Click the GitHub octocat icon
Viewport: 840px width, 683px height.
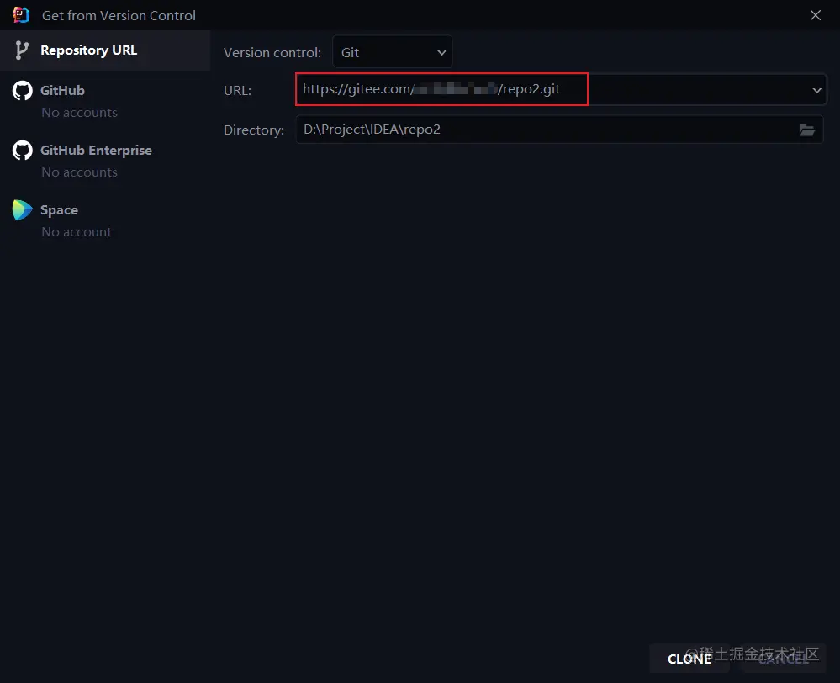(x=23, y=91)
